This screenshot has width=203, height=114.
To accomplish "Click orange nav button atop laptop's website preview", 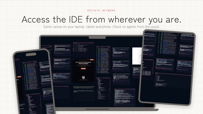I will pos(92,60).
